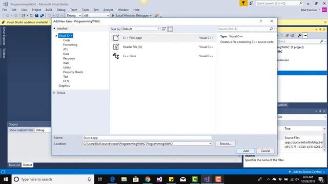Open the Sort by Default dropdown
The width and height of the screenshot is (328, 184).
pyautogui.click(x=141, y=29)
